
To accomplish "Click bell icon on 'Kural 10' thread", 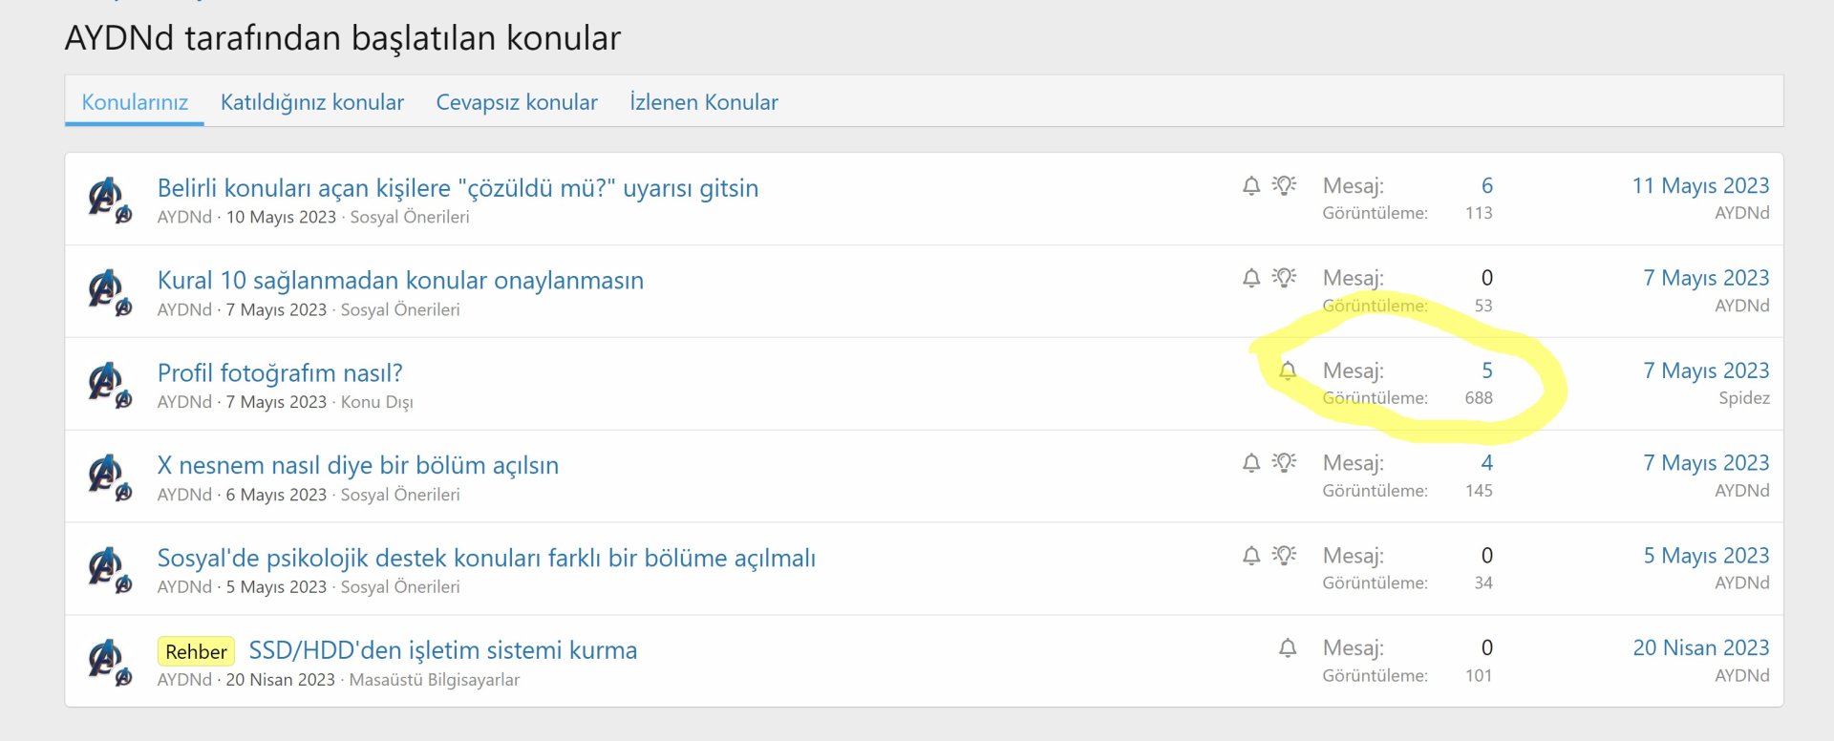I will 1251,278.
